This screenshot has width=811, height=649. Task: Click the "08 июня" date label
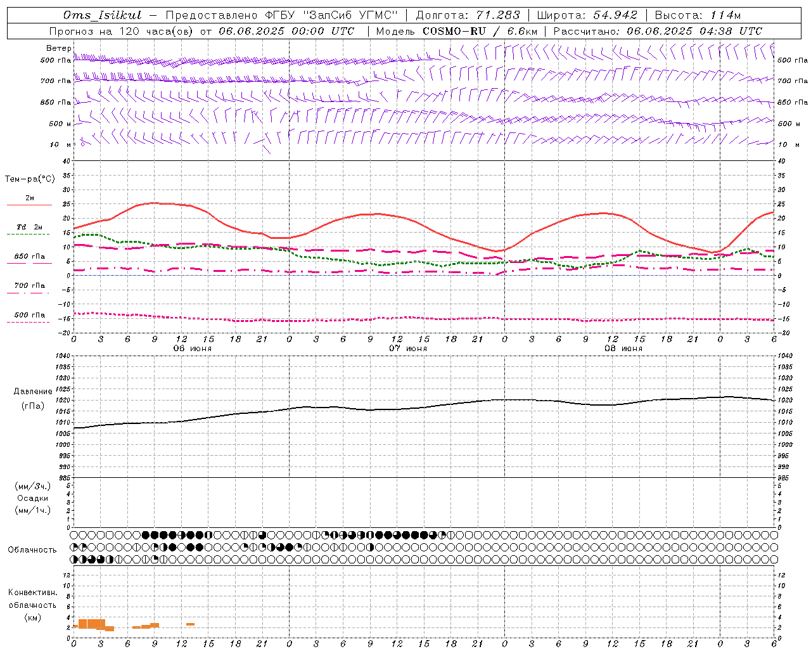click(x=623, y=349)
